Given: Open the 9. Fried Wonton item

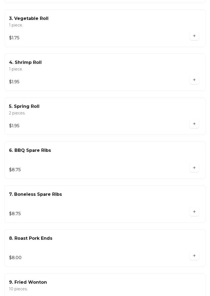Looking at the screenshot, I should (x=28, y=282).
